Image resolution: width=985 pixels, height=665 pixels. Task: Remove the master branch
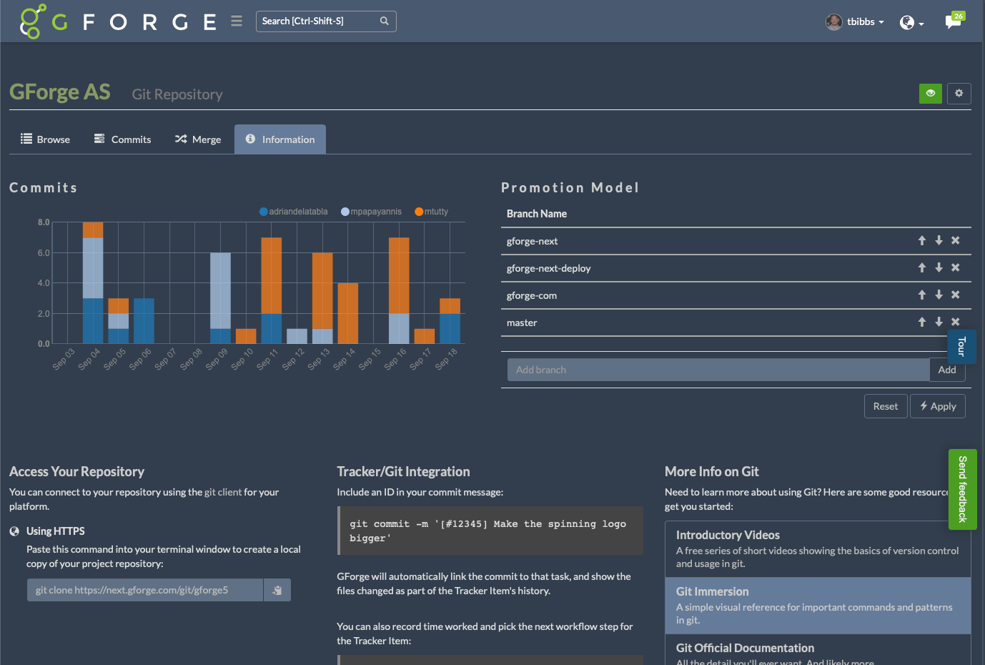(956, 322)
